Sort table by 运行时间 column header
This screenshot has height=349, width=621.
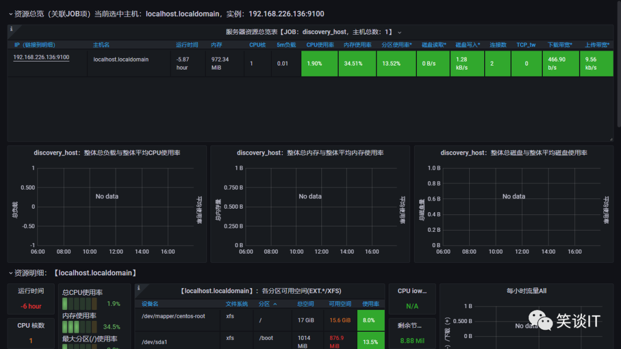click(187, 45)
